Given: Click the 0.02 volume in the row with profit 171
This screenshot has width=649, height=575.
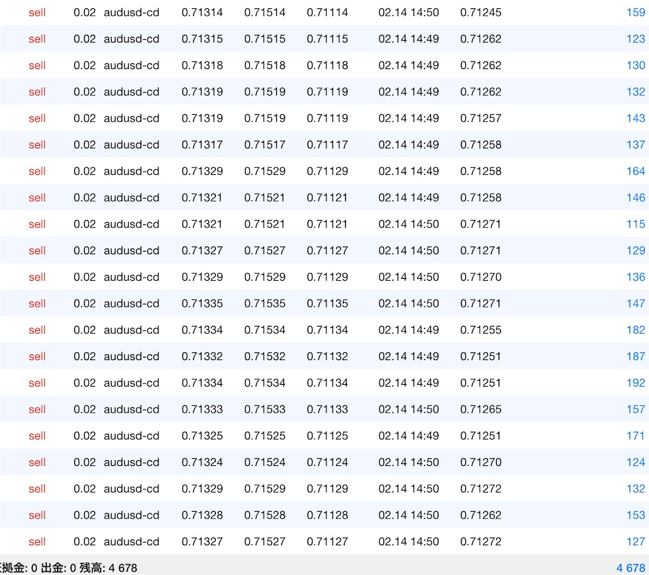Looking at the screenshot, I should [x=84, y=436].
